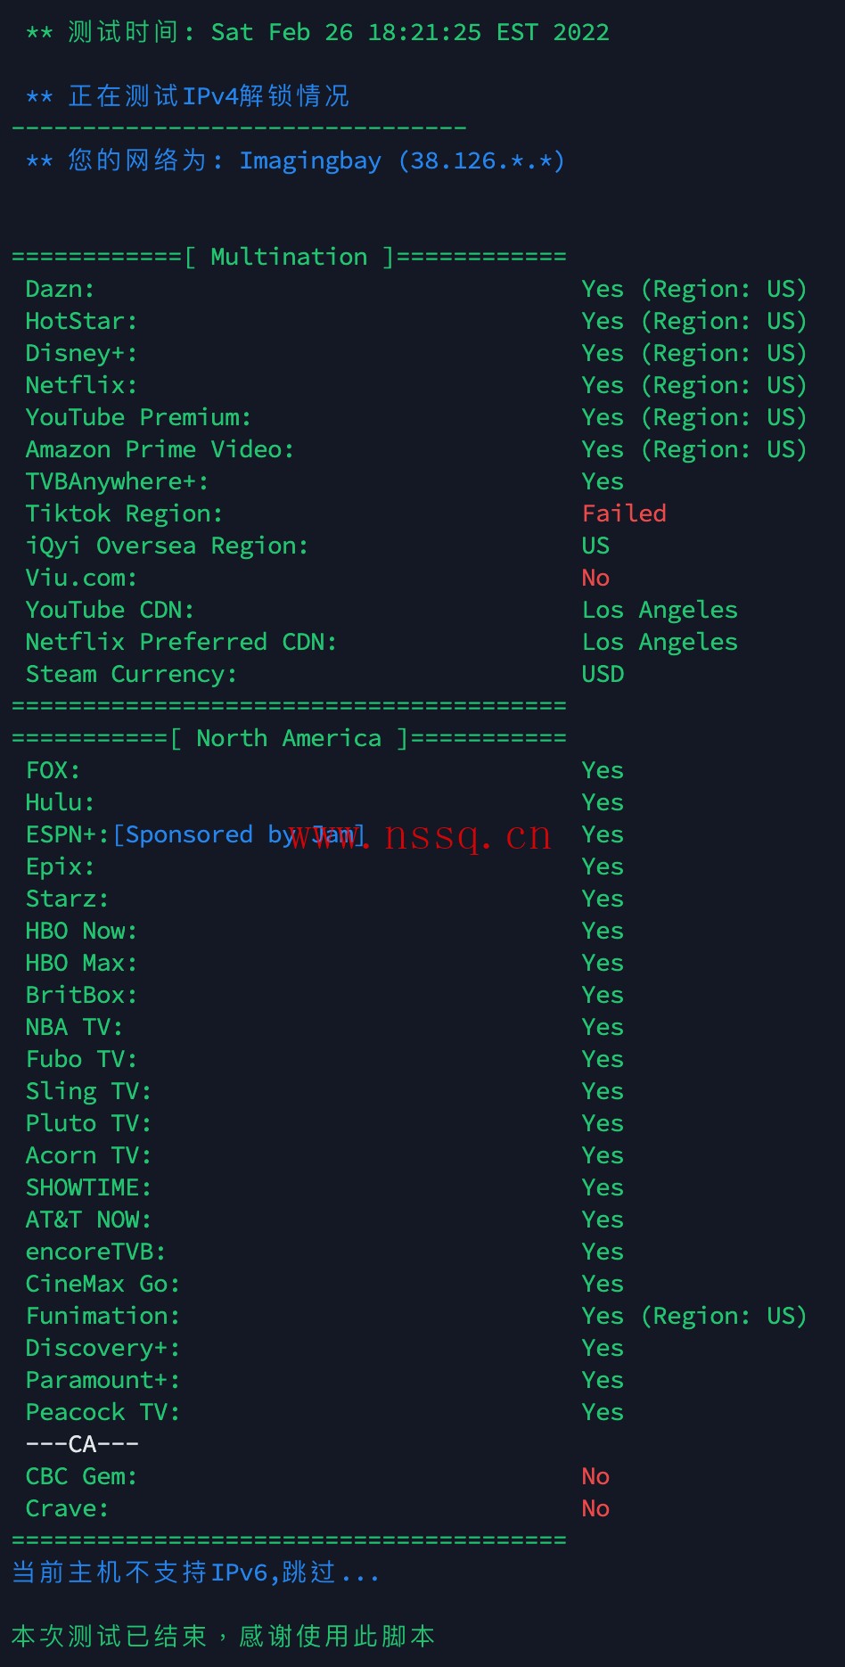Select the YouTube CDN Los Angeles value
The width and height of the screenshot is (845, 1667).
pyautogui.click(x=660, y=610)
